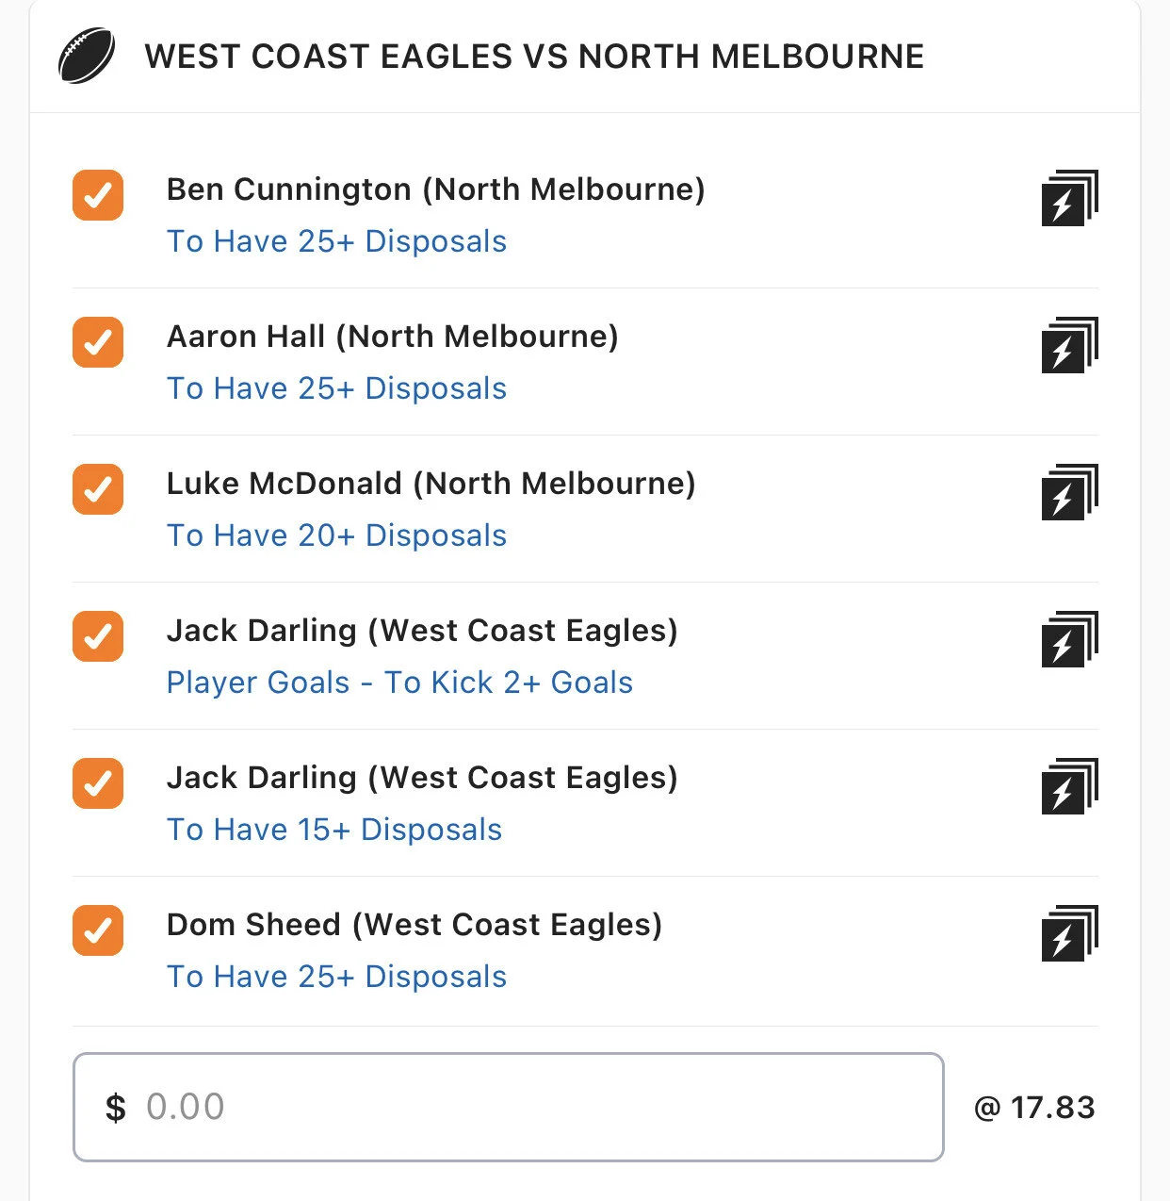The width and height of the screenshot is (1170, 1201).
Task: Click lightning stack icon for Luke McDonald
Action: [1069, 493]
